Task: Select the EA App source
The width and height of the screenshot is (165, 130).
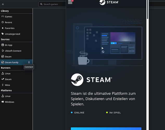Action: [16, 45]
